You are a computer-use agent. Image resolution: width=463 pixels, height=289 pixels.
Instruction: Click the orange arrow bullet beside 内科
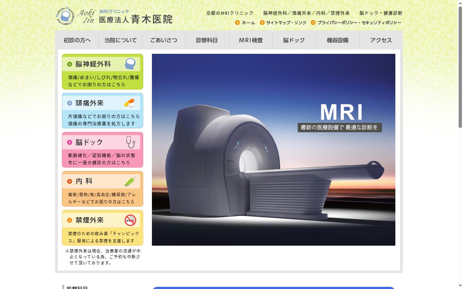coord(69,181)
